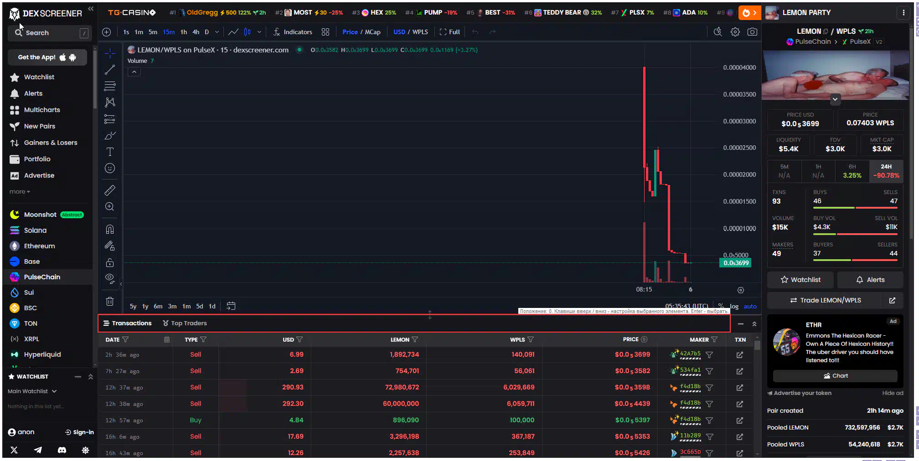Collapse the Volume indicator legend
Screen dimensions: 919x461
coord(134,72)
